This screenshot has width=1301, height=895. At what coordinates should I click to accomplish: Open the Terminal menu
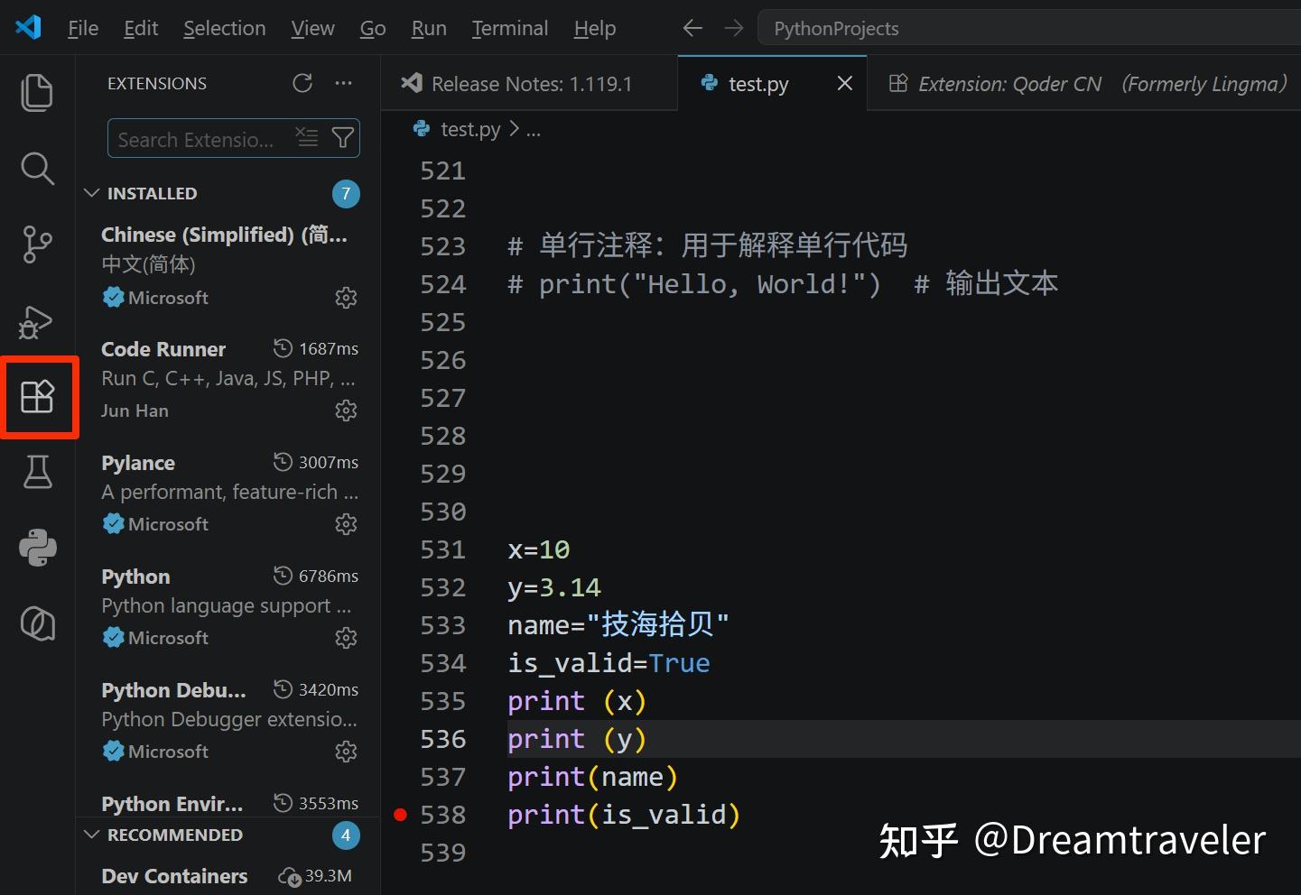click(x=510, y=28)
